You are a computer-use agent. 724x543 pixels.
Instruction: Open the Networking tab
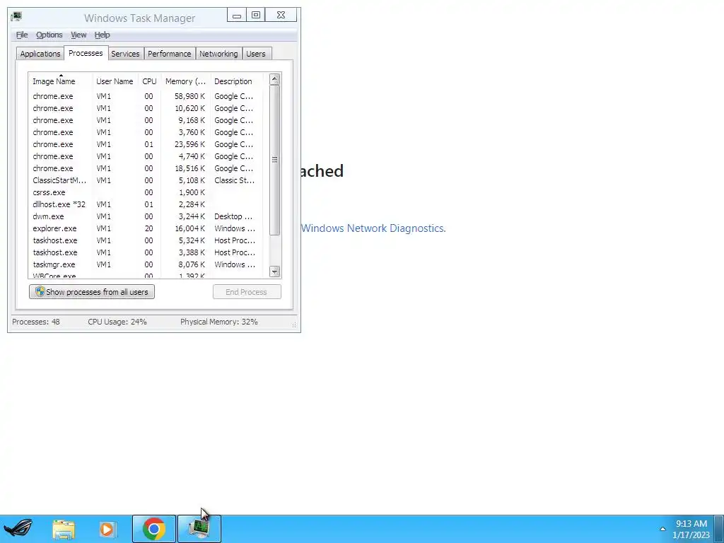[x=219, y=54]
